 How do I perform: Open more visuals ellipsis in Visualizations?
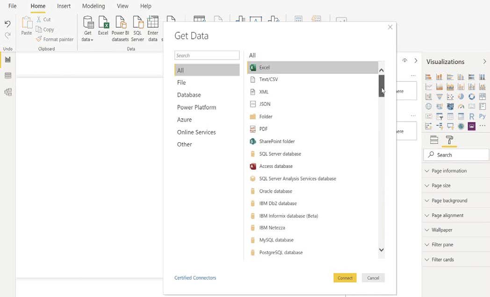tap(483, 126)
